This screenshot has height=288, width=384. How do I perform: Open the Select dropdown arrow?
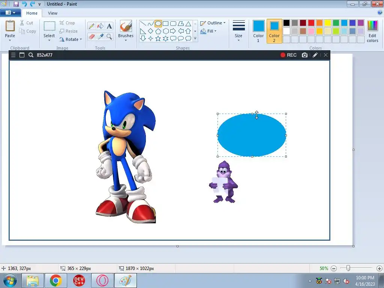(x=49, y=40)
